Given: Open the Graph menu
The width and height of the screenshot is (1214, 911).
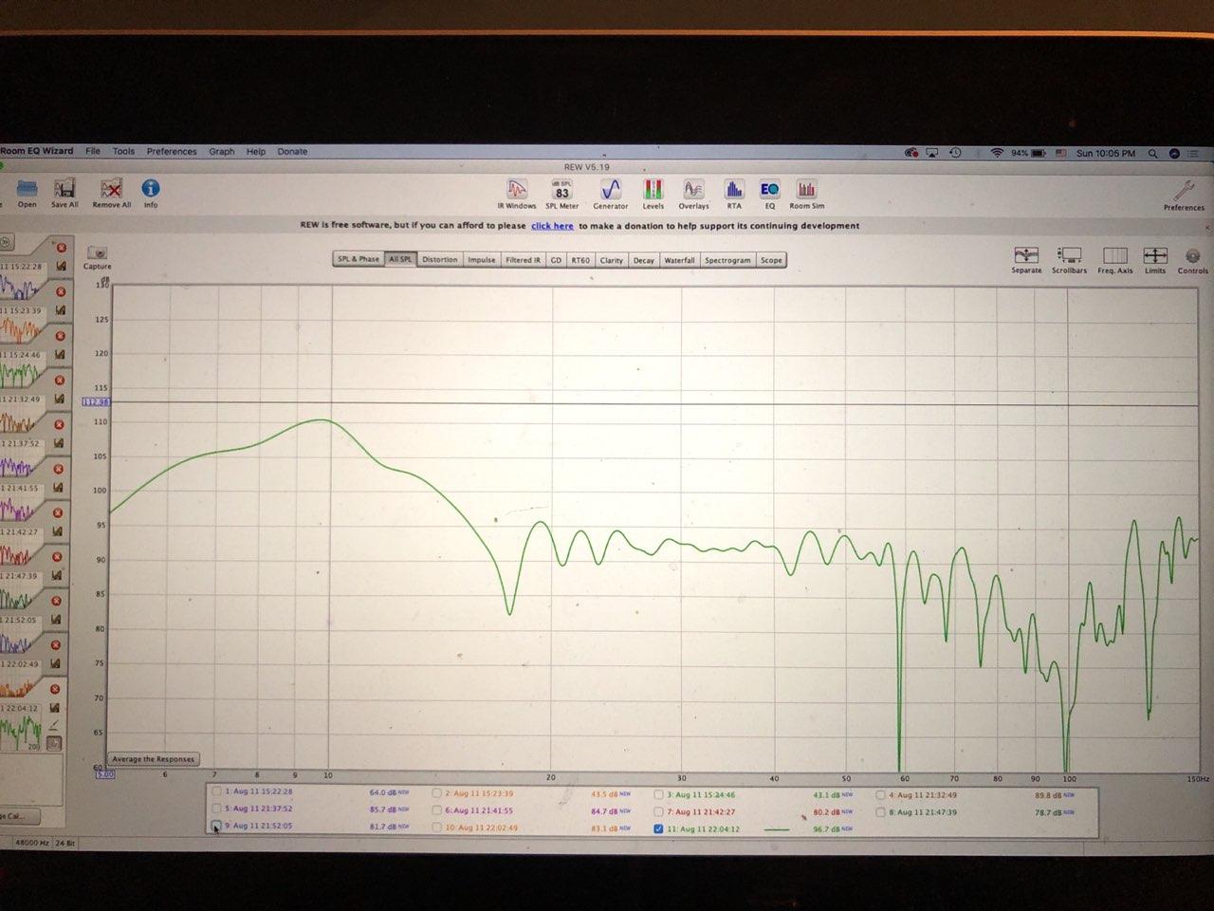Looking at the screenshot, I should (221, 151).
